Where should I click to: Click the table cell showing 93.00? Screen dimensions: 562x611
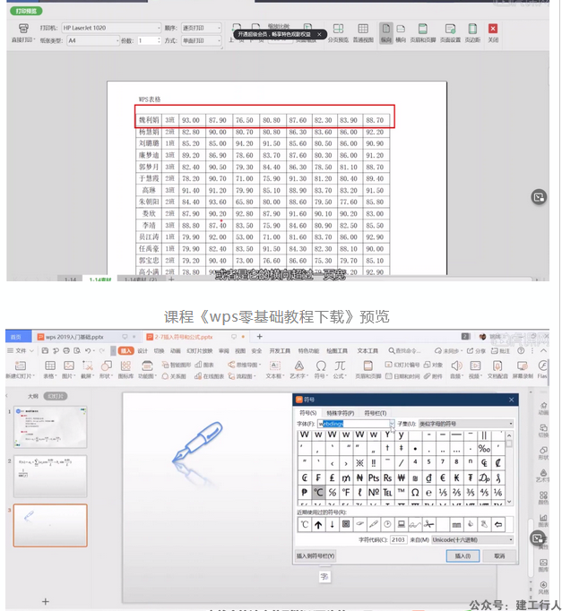(x=191, y=120)
